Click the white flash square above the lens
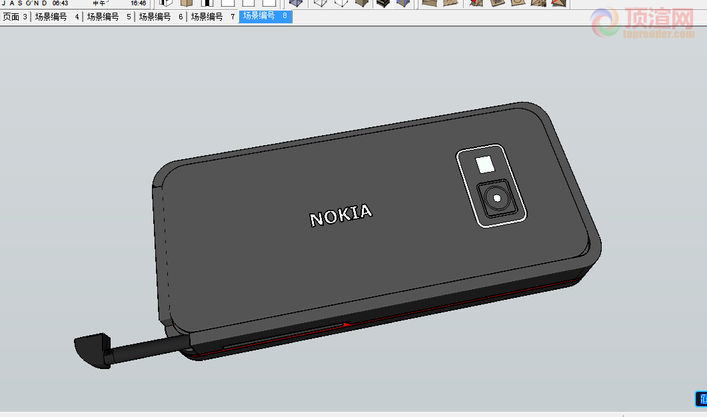Viewport: 707px width, 417px height. (485, 165)
